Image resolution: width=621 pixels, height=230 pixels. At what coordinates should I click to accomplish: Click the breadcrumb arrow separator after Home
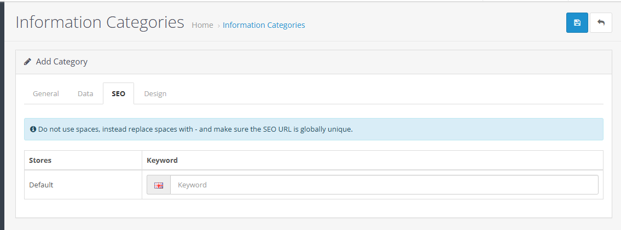click(218, 26)
